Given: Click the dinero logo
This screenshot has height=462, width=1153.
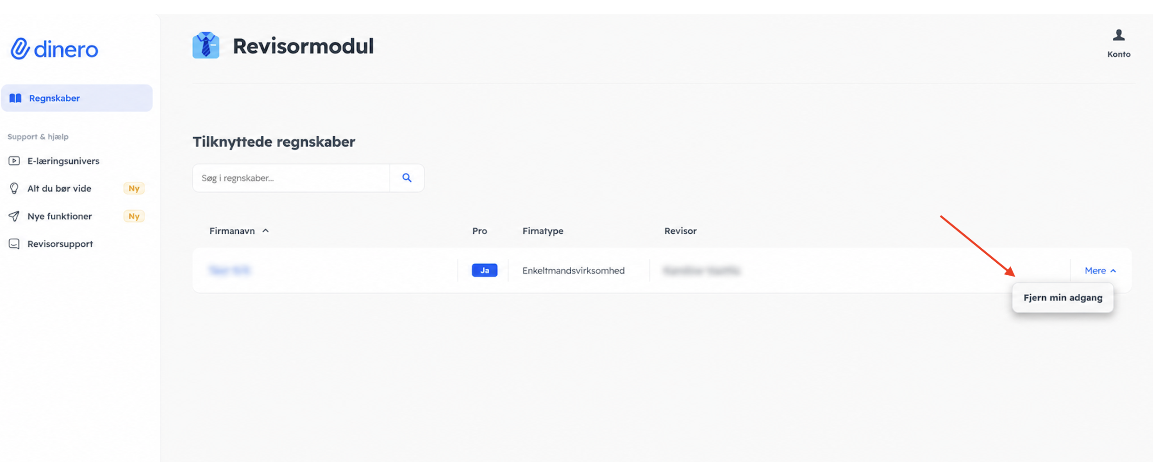Looking at the screenshot, I should pyautogui.click(x=54, y=49).
